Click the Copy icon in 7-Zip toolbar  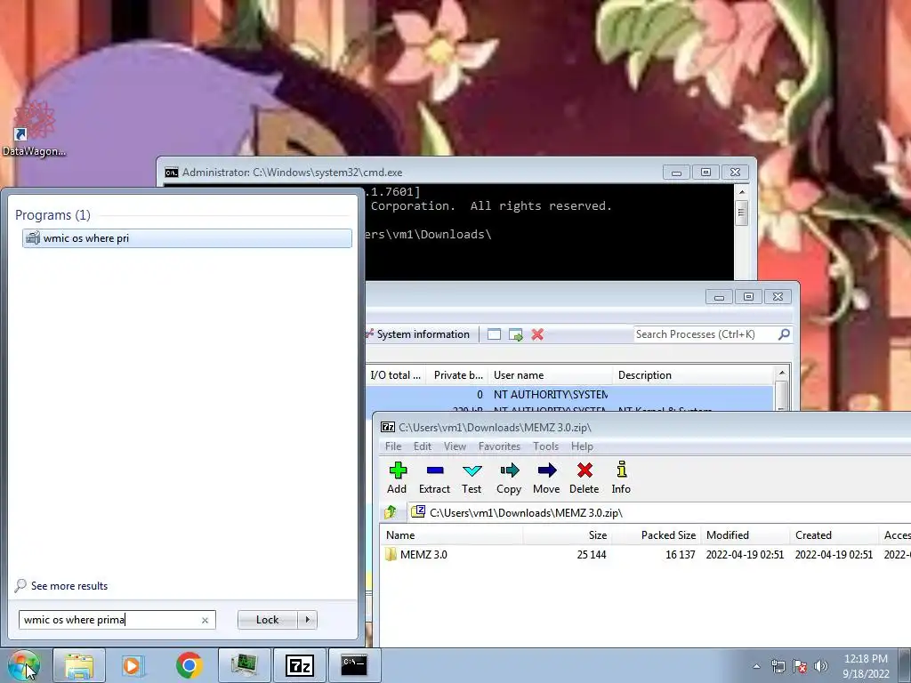pos(509,478)
